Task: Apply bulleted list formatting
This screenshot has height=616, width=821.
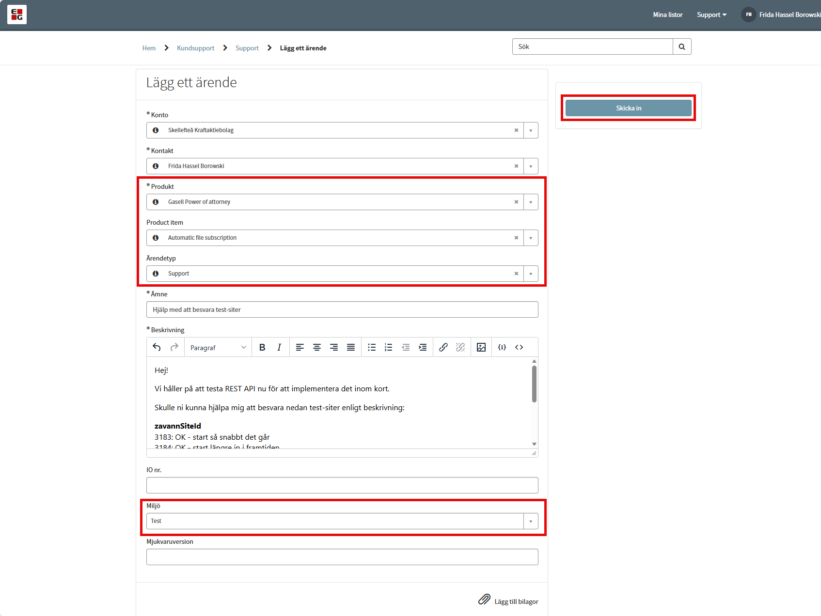Action: [372, 347]
